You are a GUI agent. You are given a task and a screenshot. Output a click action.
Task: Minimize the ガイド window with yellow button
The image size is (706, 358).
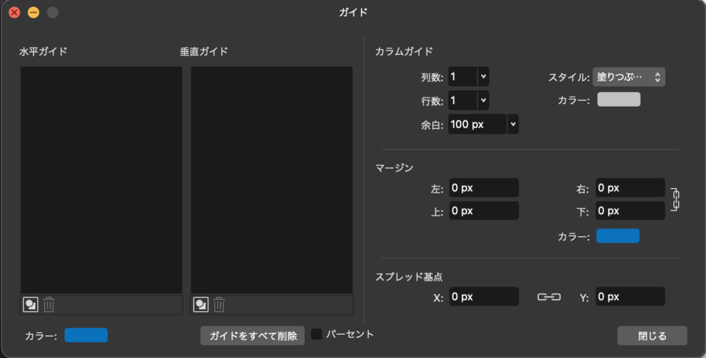click(33, 12)
